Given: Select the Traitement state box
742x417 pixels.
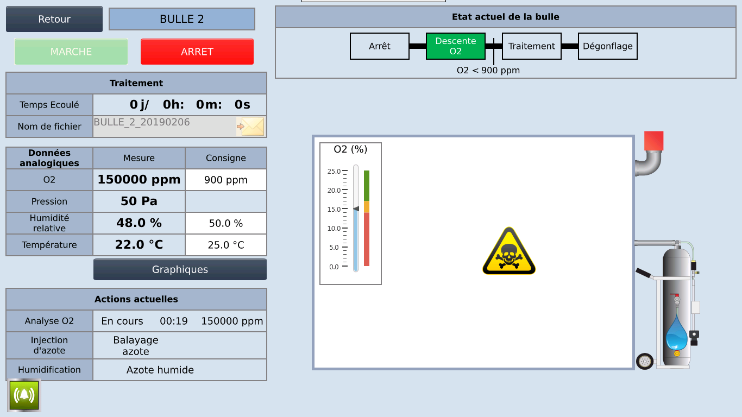Looking at the screenshot, I should [531, 46].
